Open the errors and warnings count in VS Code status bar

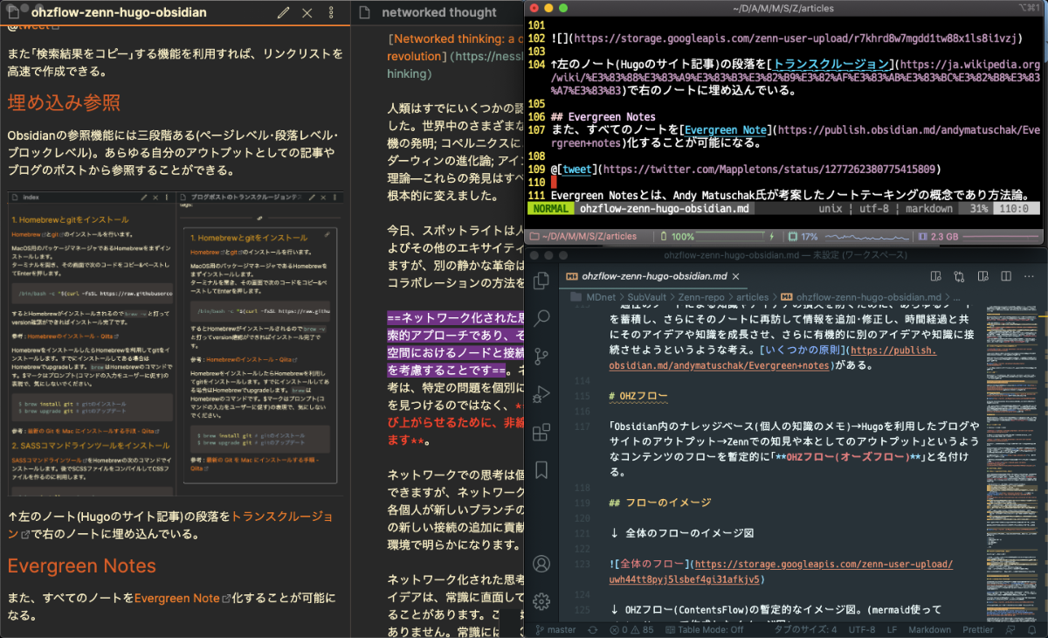[632, 629]
